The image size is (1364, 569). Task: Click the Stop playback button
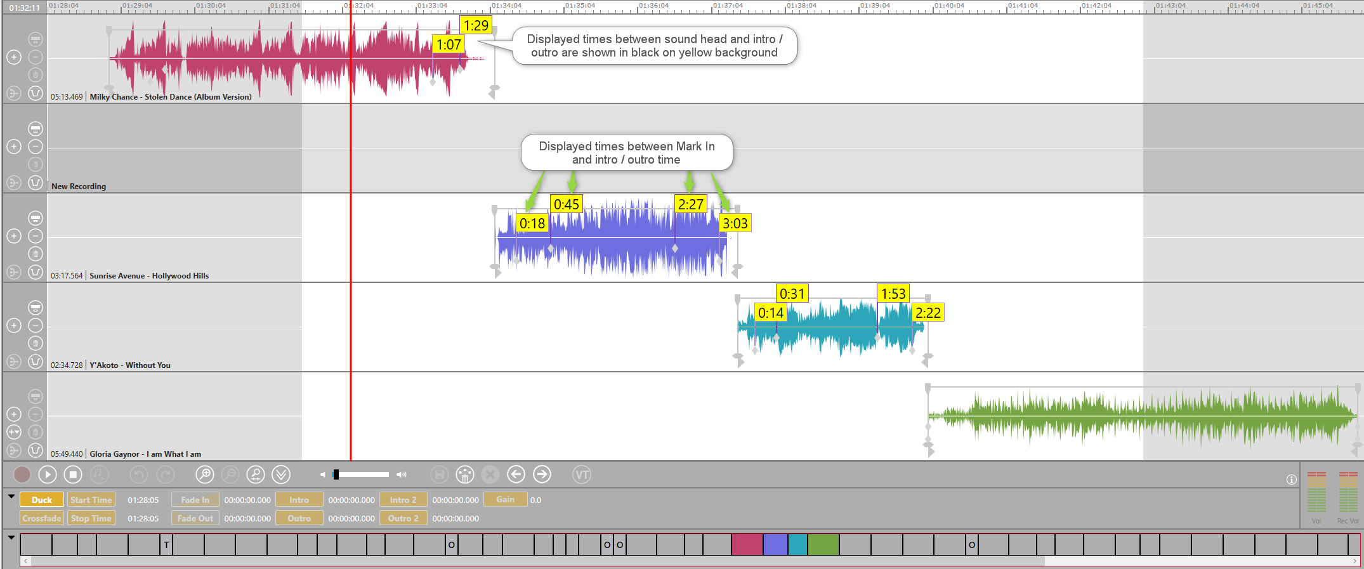pyautogui.click(x=73, y=474)
